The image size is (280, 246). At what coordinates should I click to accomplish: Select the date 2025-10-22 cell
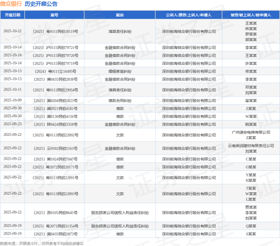[x=12, y=31]
